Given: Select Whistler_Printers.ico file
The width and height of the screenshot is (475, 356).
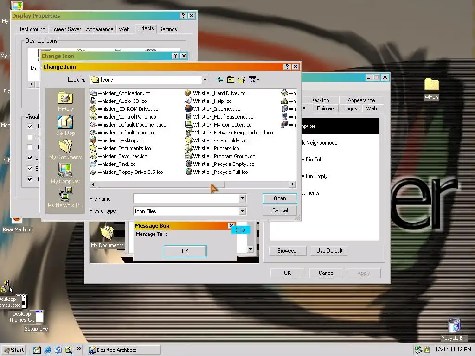Looking at the screenshot, I should [x=212, y=148].
